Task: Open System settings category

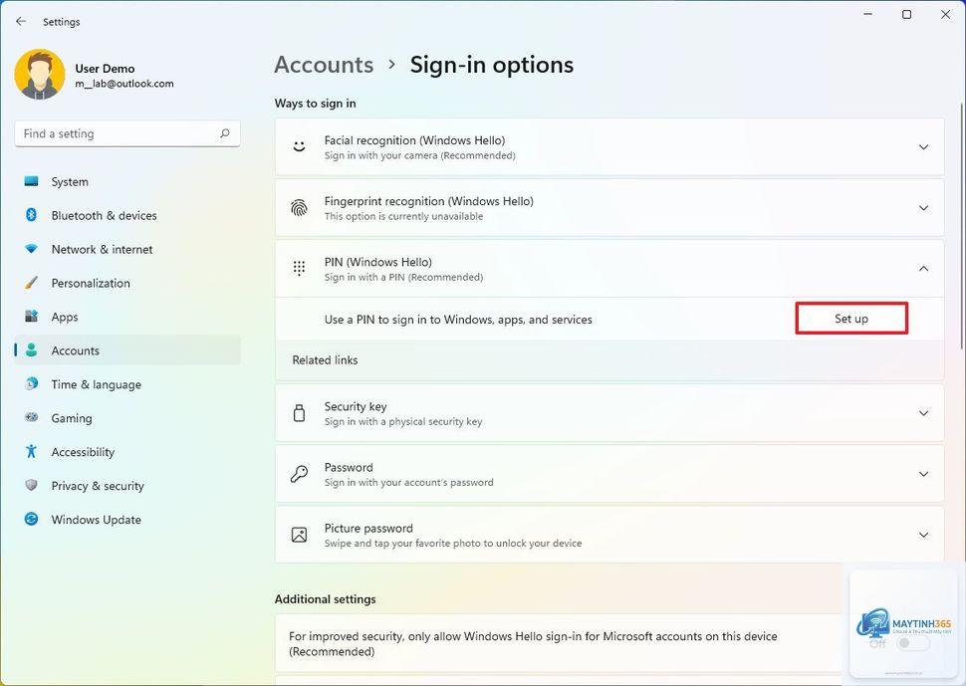Action: 126,181
